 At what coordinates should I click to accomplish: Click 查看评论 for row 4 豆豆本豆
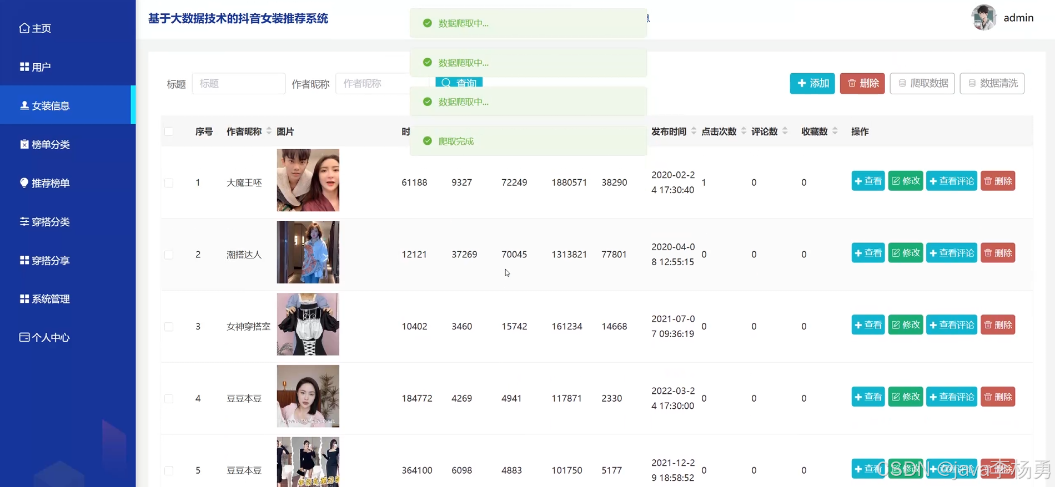952,397
